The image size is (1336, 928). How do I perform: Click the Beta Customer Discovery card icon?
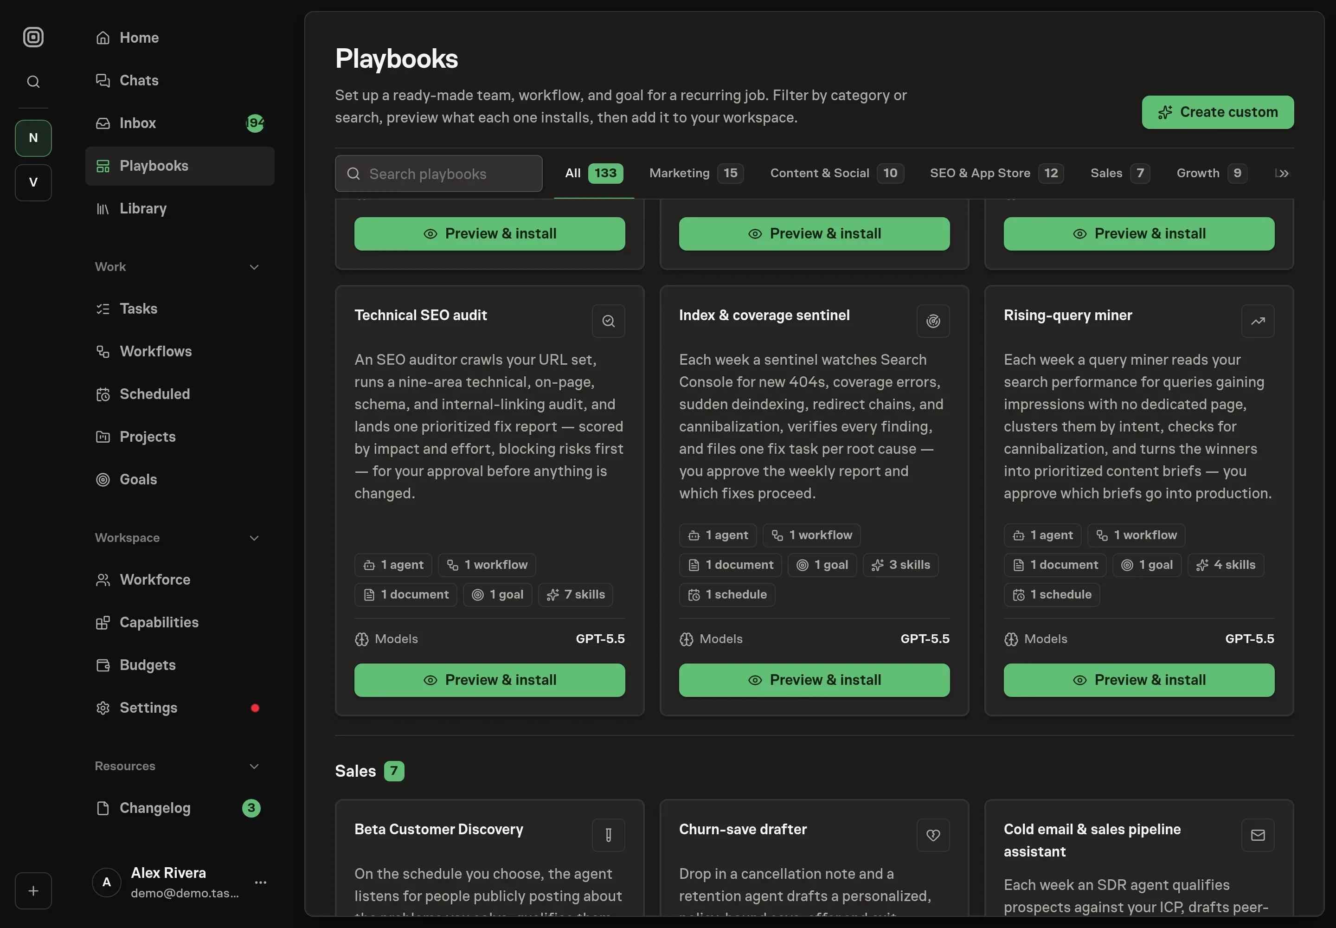[x=608, y=835]
